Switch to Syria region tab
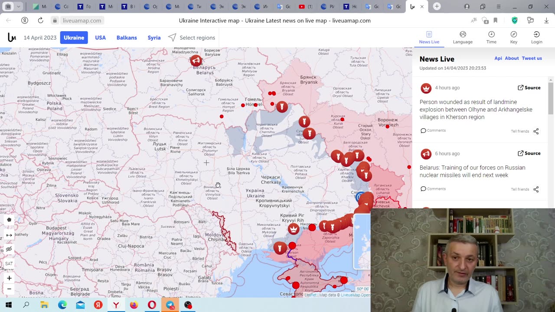Image resolution: width=555 pixels, height=312 pixels. (x=154, y=38)
